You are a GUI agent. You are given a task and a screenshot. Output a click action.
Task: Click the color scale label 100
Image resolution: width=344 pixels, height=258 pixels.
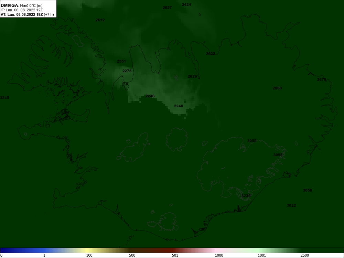89,255
